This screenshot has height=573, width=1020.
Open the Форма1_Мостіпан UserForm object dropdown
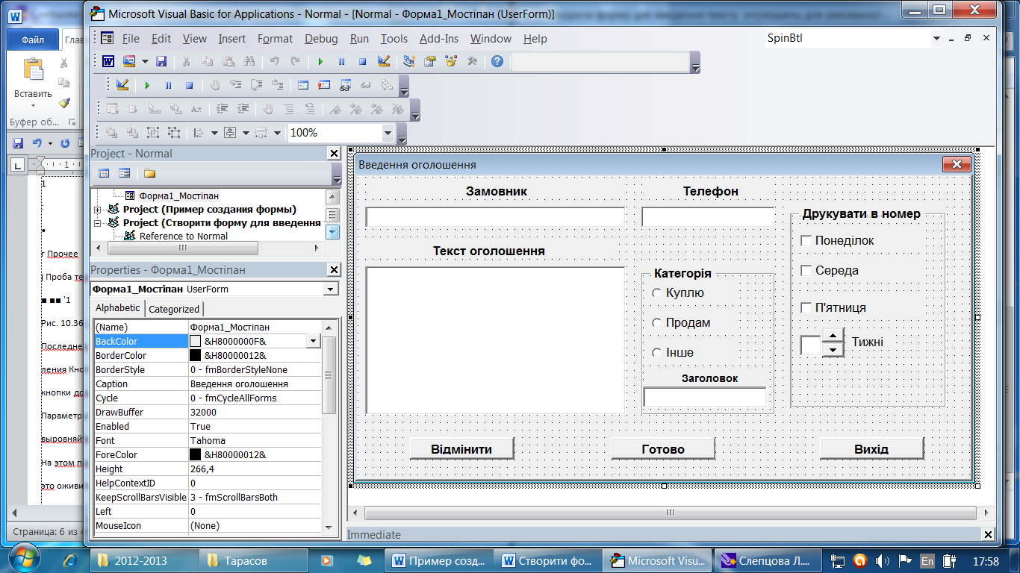click(331, 289)
